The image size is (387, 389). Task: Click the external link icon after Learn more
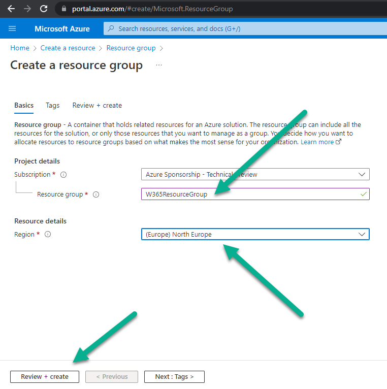pos(338,142)
